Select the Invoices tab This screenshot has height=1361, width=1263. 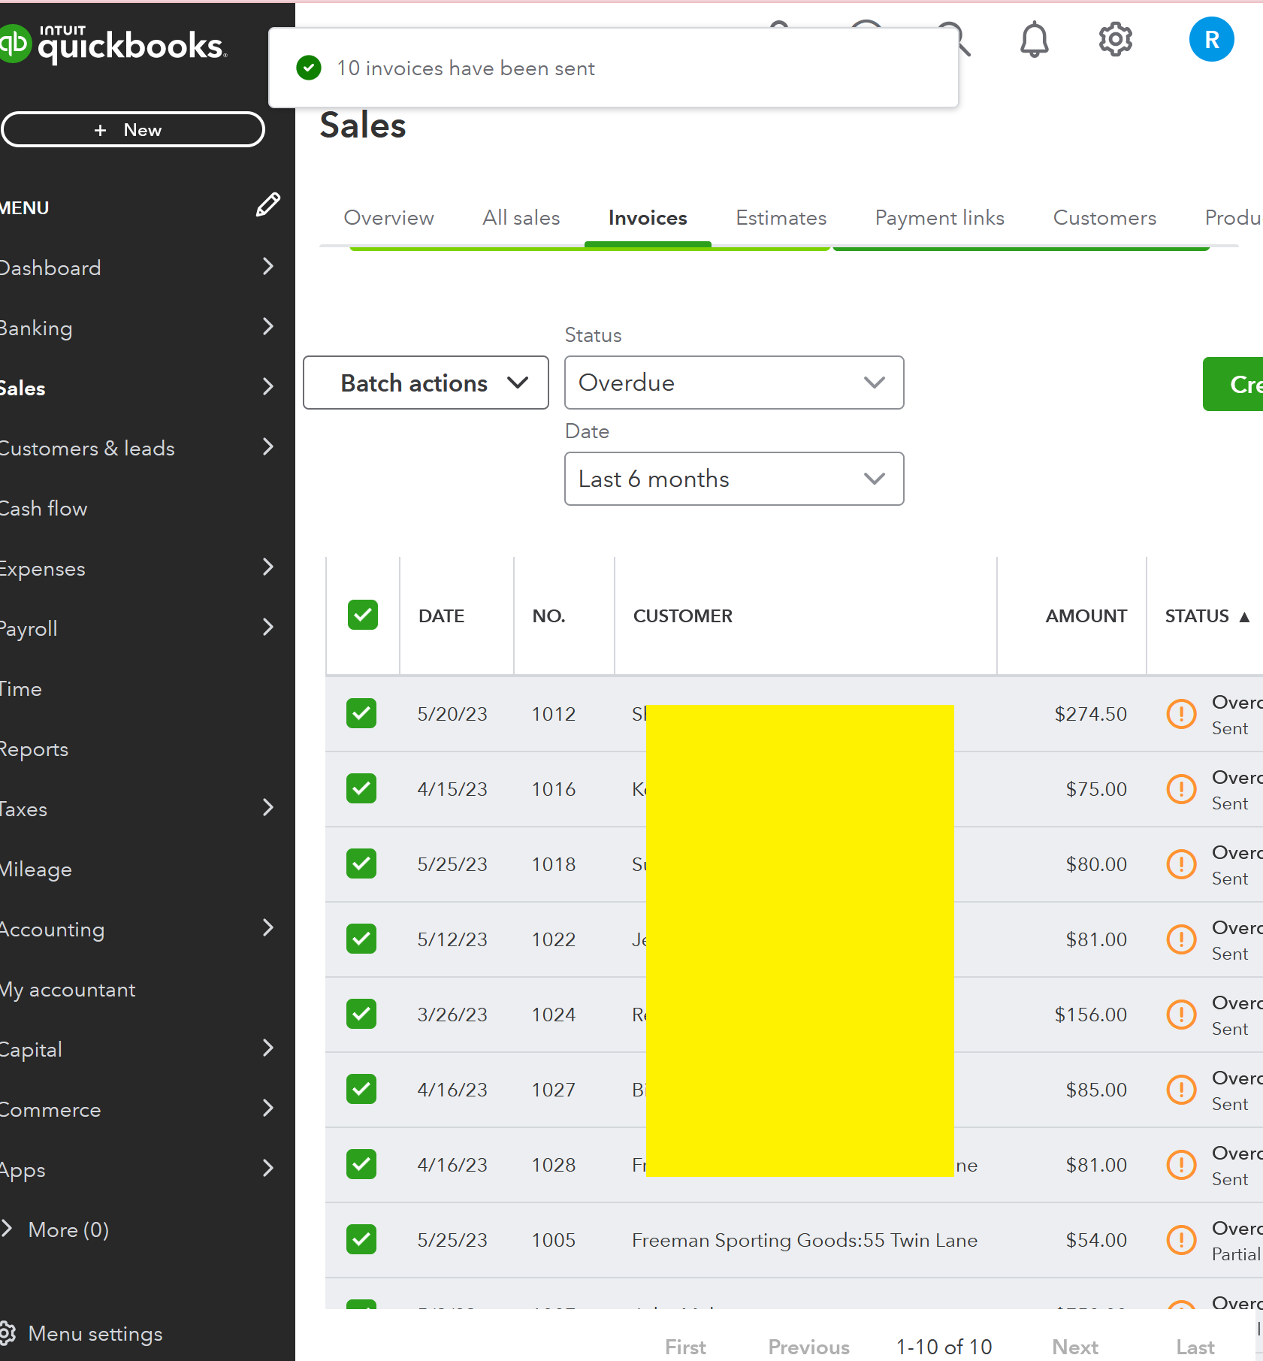point(648,218)
